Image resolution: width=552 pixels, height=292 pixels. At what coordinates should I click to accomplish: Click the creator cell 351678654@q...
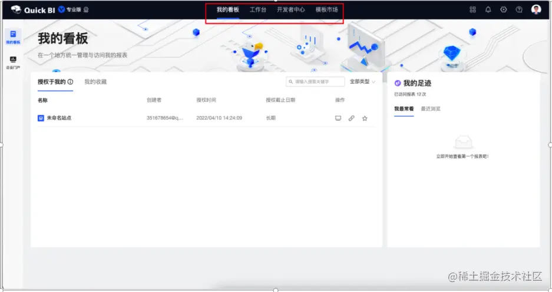(x=165, y=118)
